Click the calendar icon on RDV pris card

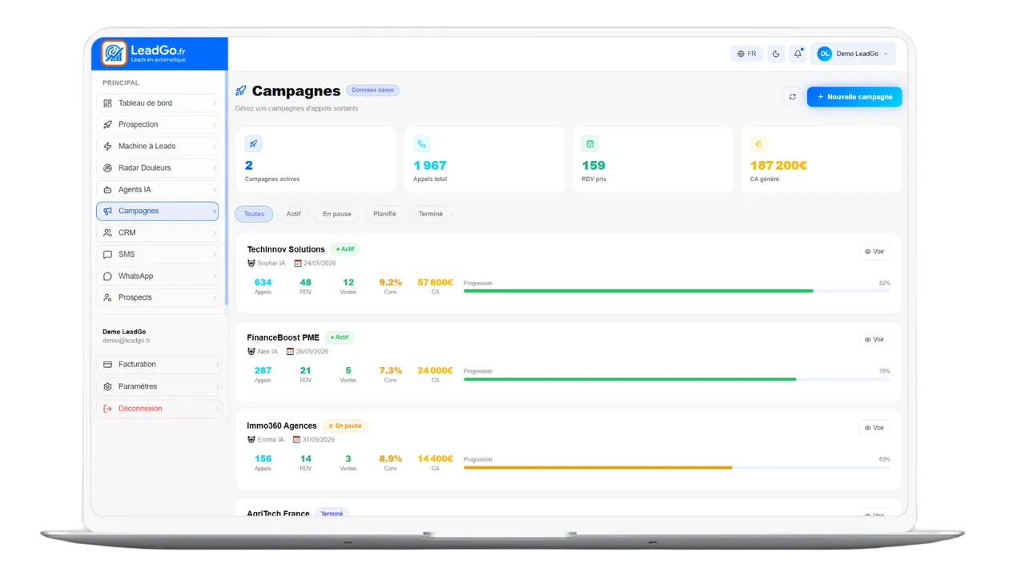pos(590,144)
